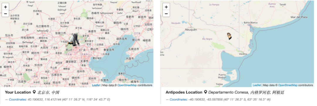This screenshot has height=106, width=317.
Task: Click the 天津市 city label
Action: (84, 61)
